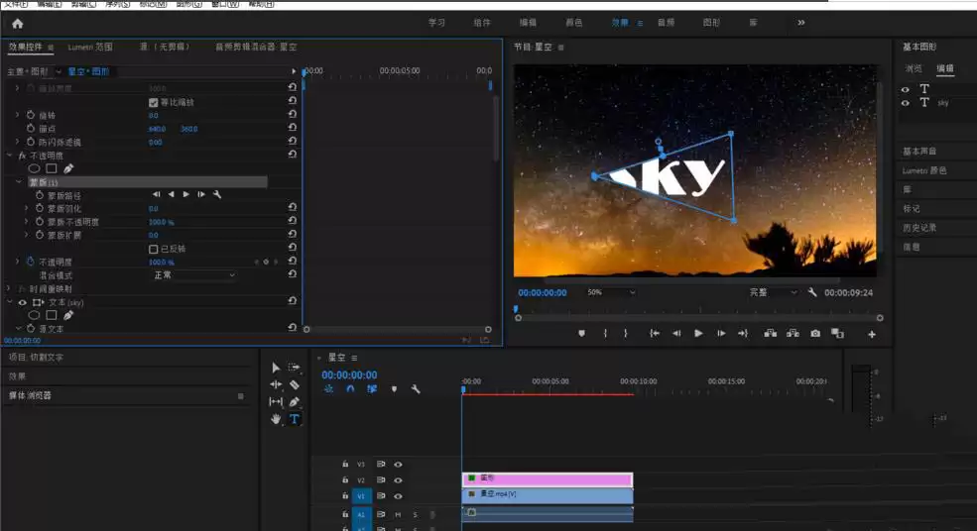This screenshot has height=531, width=977.
Task: Click the Essential Graphics Browse tab
Action: (x=914, y=68)
